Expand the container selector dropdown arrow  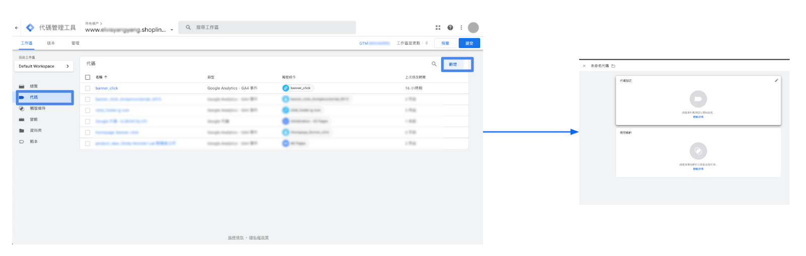point(172,30)
